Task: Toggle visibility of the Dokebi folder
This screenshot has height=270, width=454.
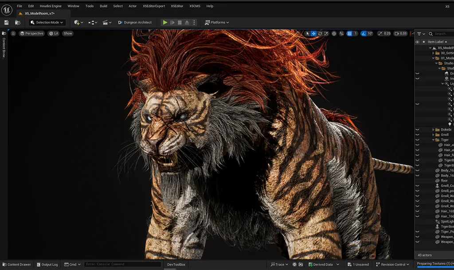Action: point(417,129)
